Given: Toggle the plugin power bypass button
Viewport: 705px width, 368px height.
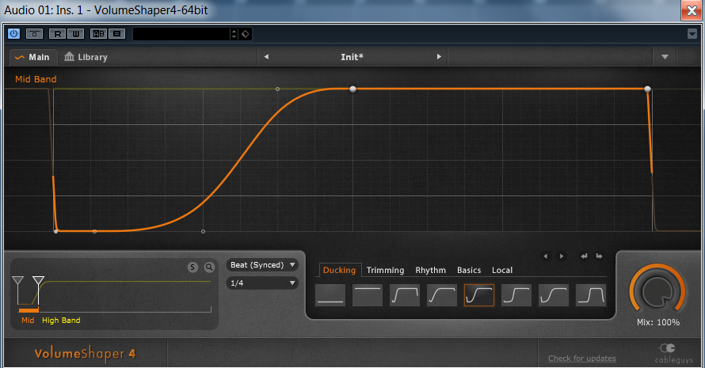Looking at the screenshot, I should pyautogui.click(x=14, y=34).
